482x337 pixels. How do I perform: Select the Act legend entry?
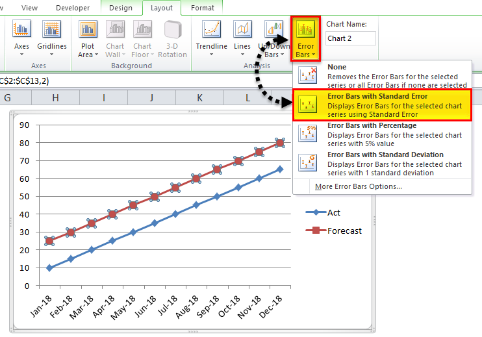coord(333,212)
